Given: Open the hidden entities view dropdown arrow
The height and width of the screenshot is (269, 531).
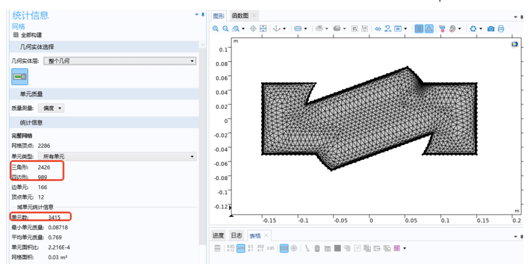Looking at the screenshot, I should coord(405,29).
